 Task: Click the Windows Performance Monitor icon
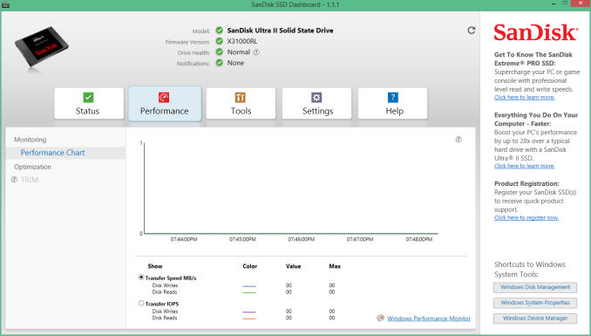pos(381,319)
